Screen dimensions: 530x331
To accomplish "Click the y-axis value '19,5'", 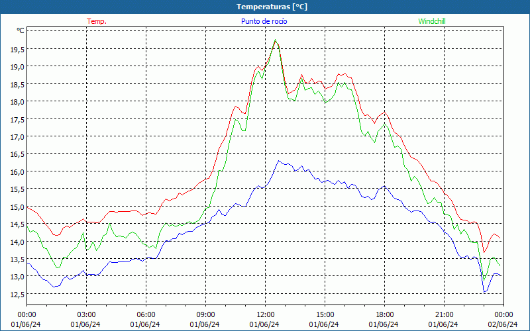I will 17,50.
